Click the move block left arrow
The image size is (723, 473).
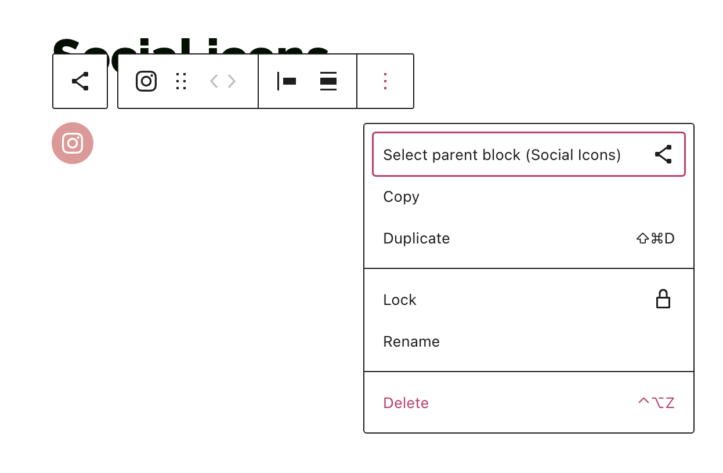click(x=213, y=81)
